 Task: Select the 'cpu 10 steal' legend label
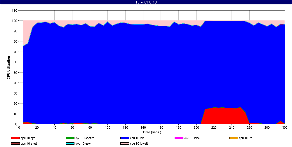coord(29,144)
